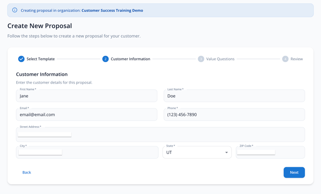321x194 pixels.
Task: Click into the ZIP Code field
Action: (x=270, y=152)
